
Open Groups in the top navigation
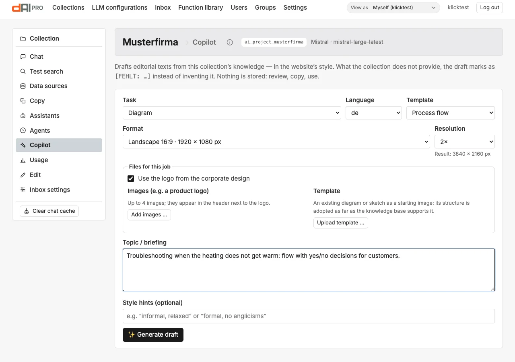(x=266, y=8)
